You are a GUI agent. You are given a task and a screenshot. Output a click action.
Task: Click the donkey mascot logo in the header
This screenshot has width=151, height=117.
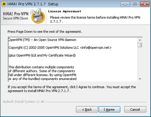(38, 16)
